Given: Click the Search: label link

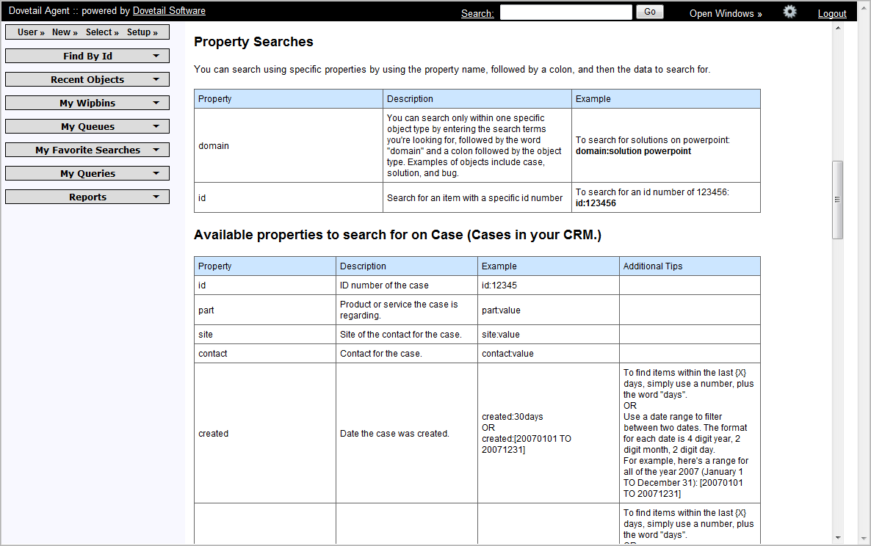Looking at the screenshot, I should coord(477,13).
